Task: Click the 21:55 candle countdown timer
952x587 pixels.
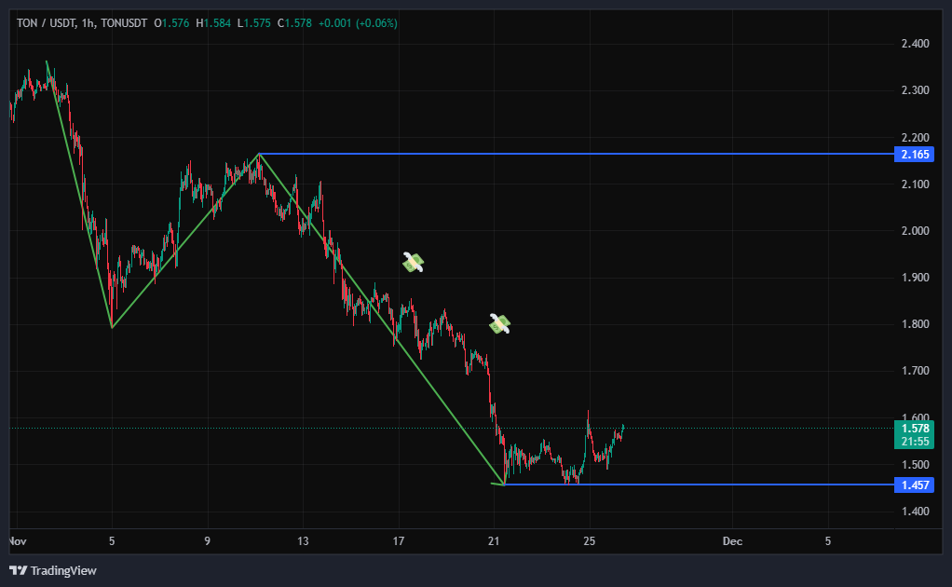Action: pyautogui.click(x=913, y=441)
